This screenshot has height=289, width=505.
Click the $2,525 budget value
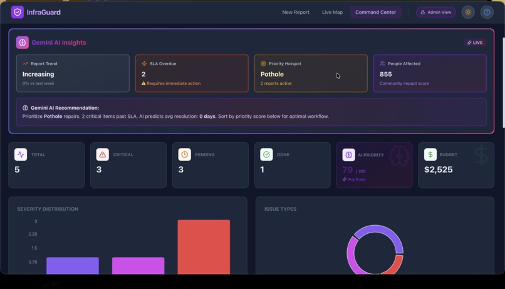(x=439, y=169)
